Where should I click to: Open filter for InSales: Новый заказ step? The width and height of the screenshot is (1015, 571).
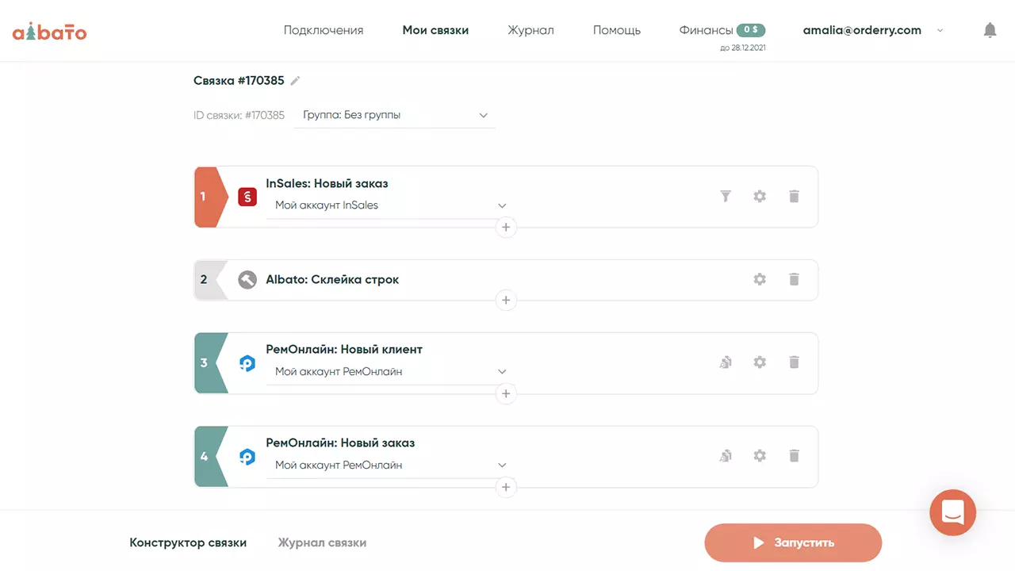point(726,196)
